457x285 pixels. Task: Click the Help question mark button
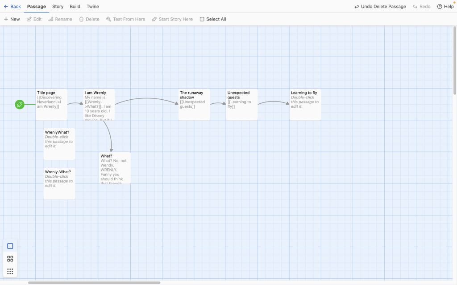[445, 7]
